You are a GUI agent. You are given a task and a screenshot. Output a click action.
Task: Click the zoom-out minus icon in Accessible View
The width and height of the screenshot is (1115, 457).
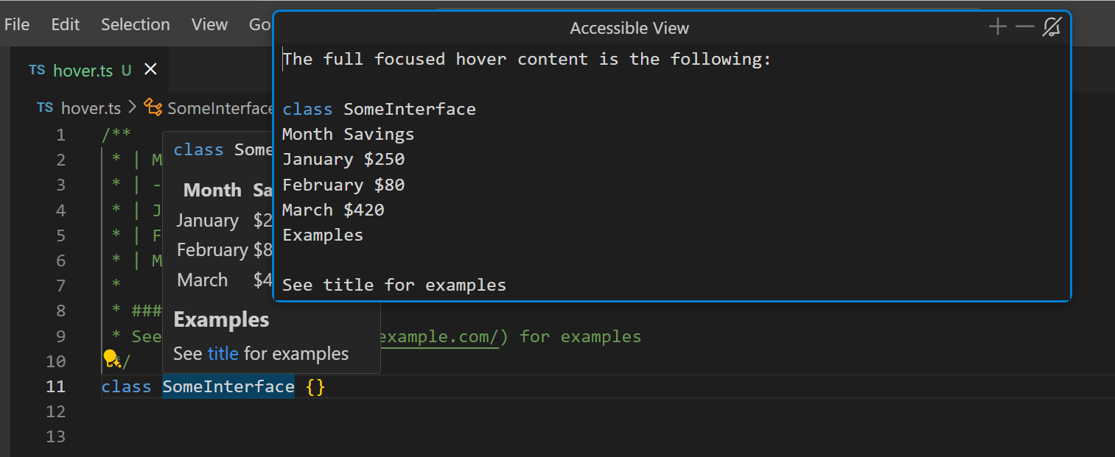click(x=1024, y=26)
